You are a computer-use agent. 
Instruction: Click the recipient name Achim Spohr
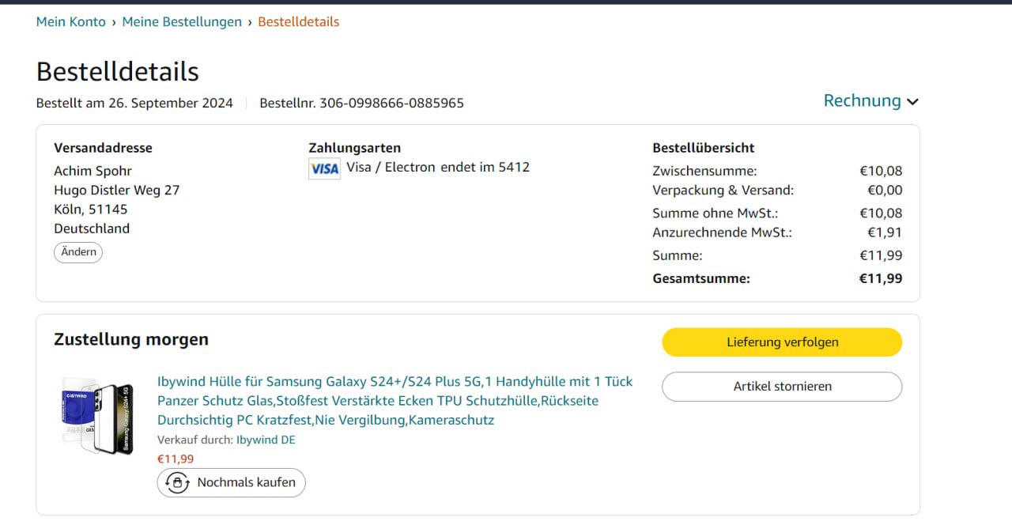tap(93, 171)
